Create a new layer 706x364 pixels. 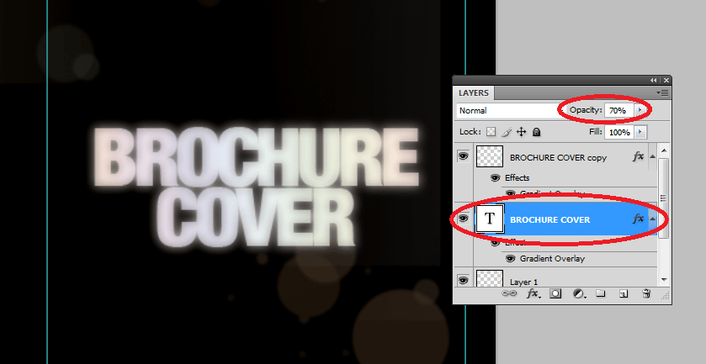click(624, 294)
